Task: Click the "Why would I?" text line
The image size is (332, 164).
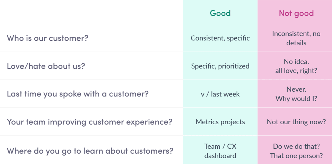Action: pyautogui.click(x=296, y=99)
